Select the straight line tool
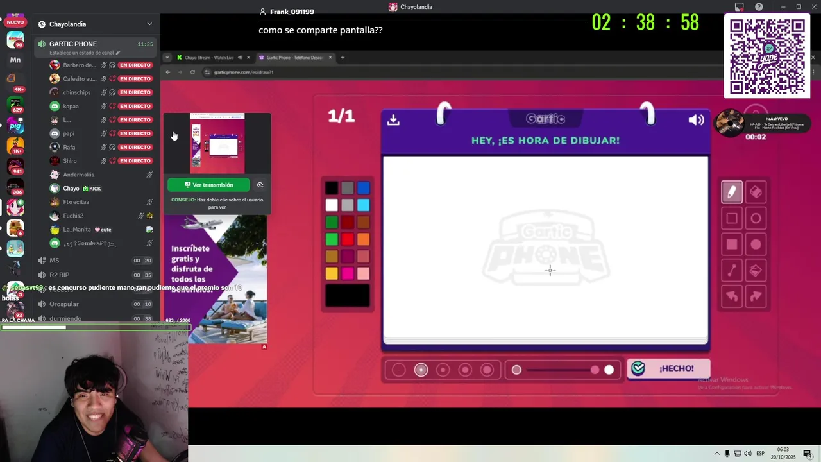The width and height of the screenshot is (821, 462). tap(732, 271)
